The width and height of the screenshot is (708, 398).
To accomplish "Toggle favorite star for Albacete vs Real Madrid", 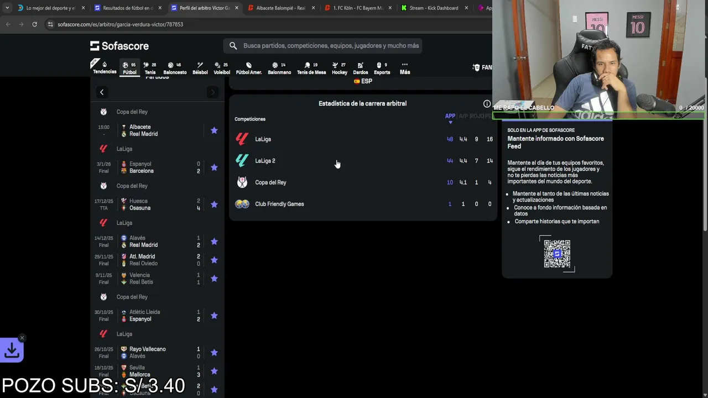I will [214, 130].
